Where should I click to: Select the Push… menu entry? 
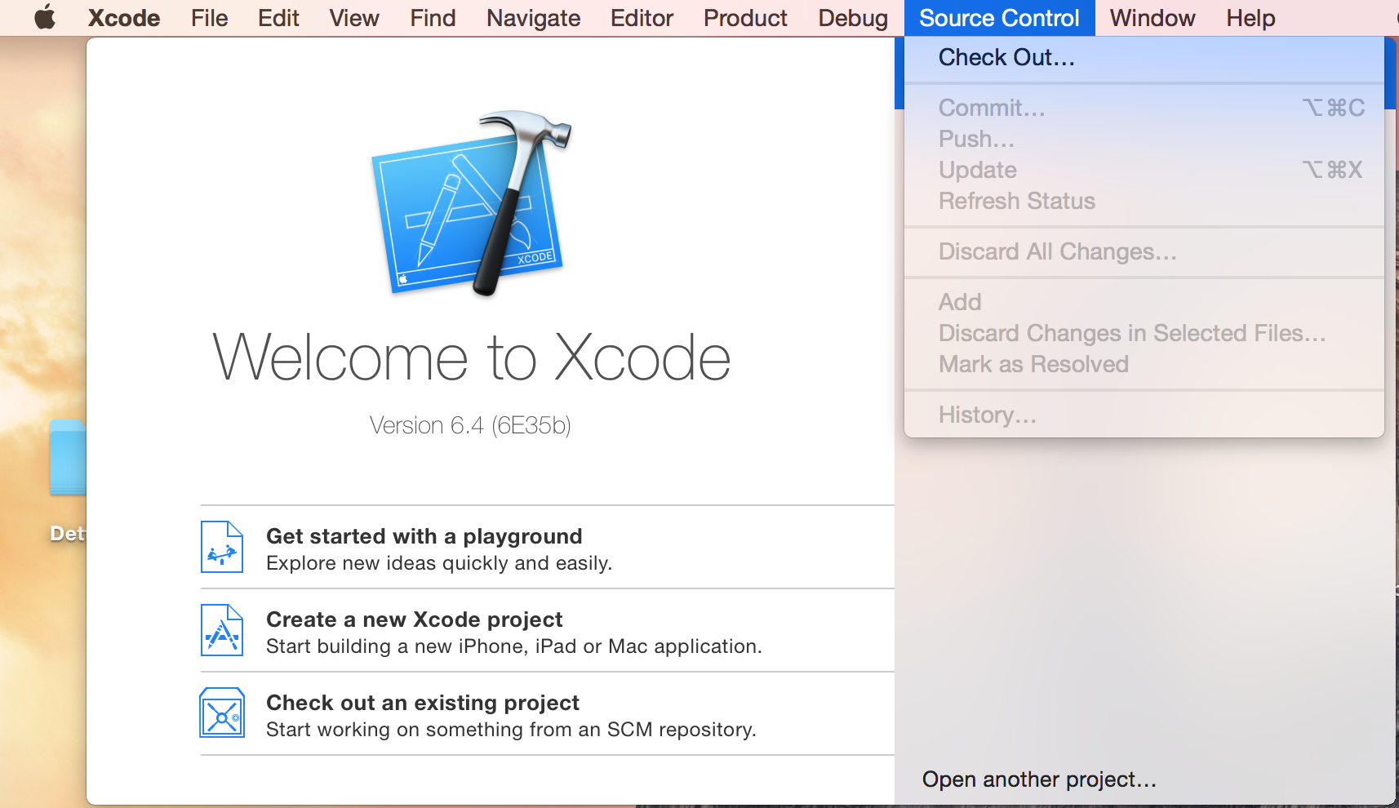point(1144,139)
